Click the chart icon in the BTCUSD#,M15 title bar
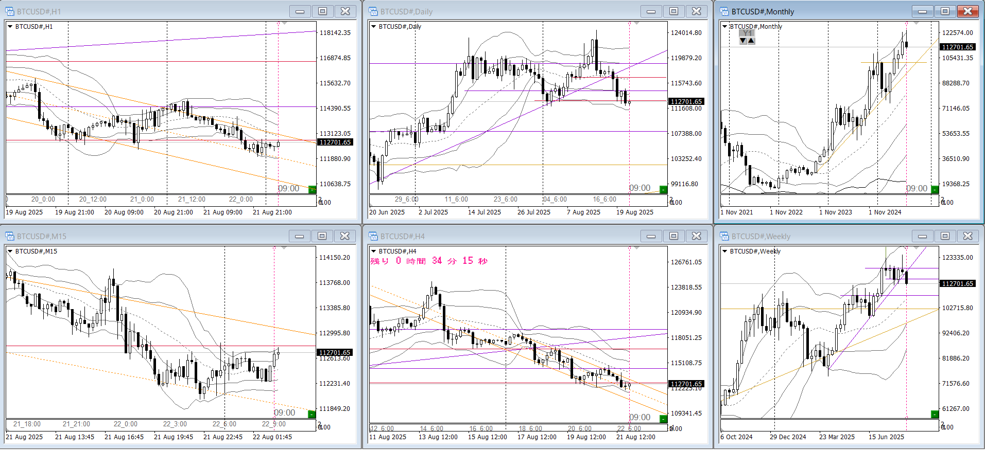Screen dimensions: 985x450 (10, 236)
